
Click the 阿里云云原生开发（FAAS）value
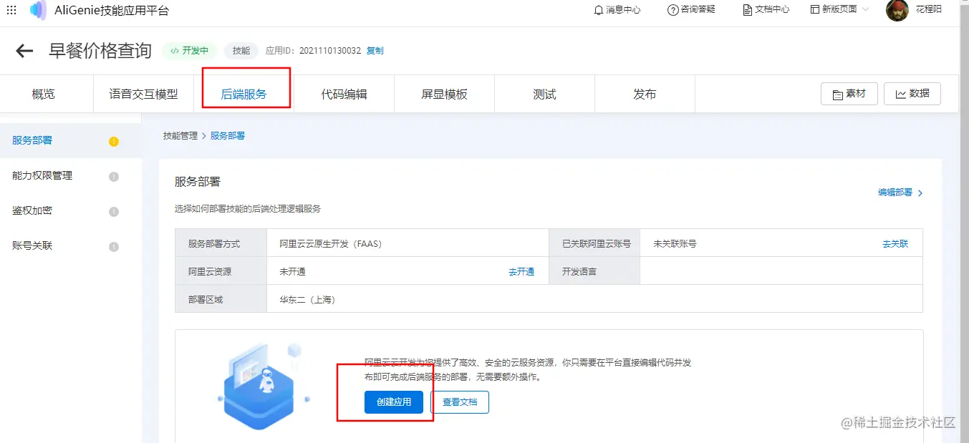pos(331,244)
